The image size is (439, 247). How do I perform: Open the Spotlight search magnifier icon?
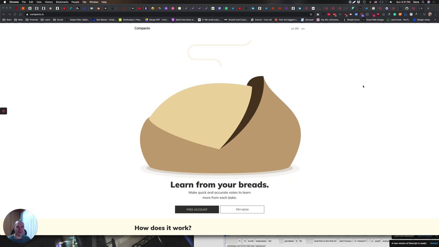[423, 2]
